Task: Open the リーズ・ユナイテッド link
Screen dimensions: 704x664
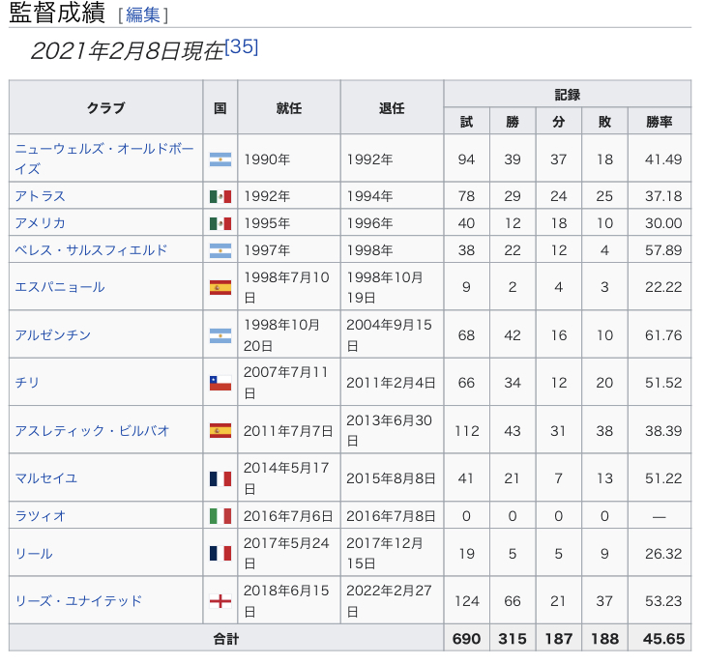Action: tap(78, 601)
